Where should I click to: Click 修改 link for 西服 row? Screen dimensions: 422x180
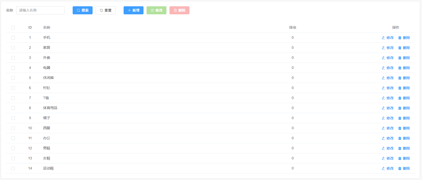390,128
